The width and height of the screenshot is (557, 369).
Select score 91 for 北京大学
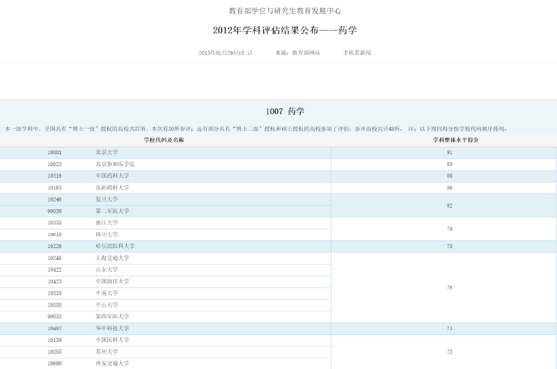(x=449, y=152)
